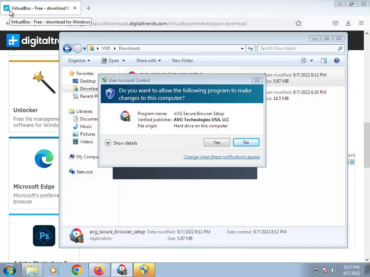This screenshot has width=370, height=277.
Task: Click Downloads in the Explorer address path
Action: [x=129, y=48]
